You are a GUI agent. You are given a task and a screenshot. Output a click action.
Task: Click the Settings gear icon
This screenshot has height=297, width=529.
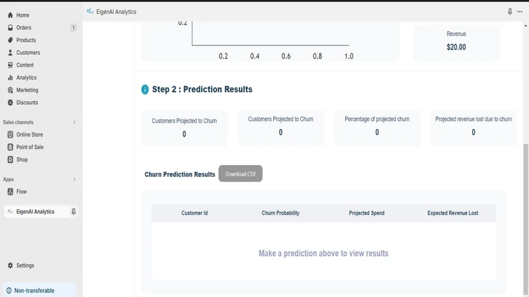click(x=10, y=265)
